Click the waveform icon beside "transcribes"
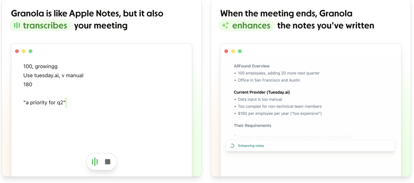 17,26
